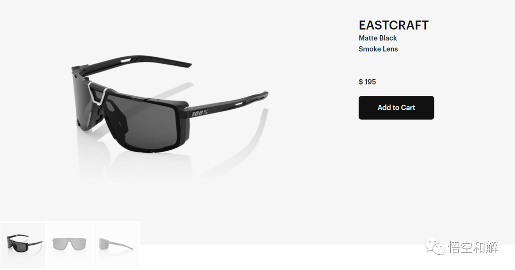Click the Add to Cart button
The width and height of the screenshot is (515, 270).
pyautogui.click(x=396, y=108)
